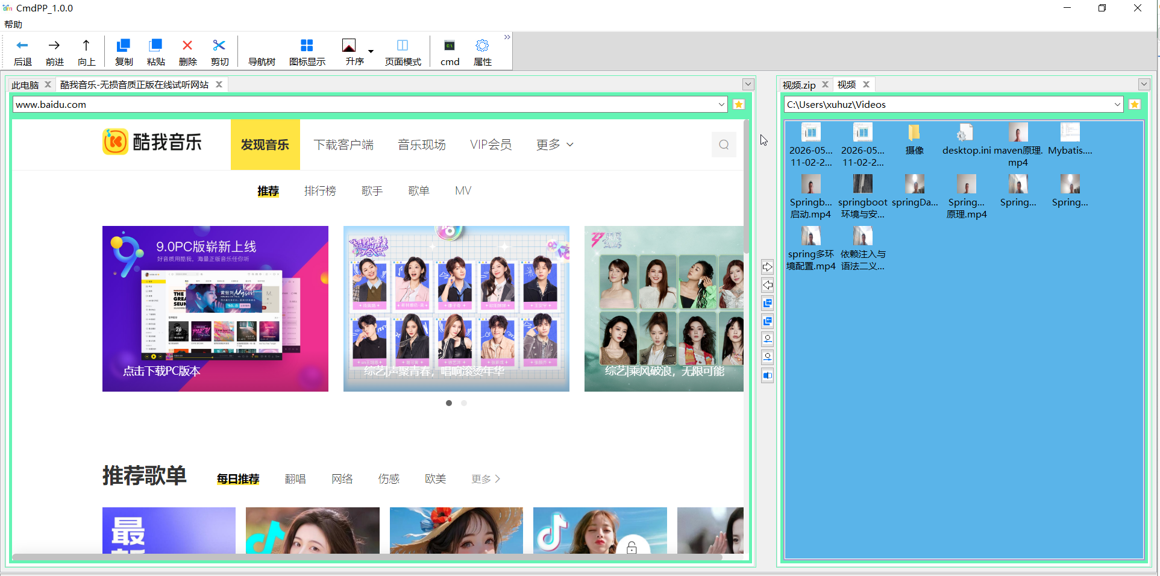Click the split-pane toggle icon between panes
This screenshot has width=1160, height=576.
[767, 375]
